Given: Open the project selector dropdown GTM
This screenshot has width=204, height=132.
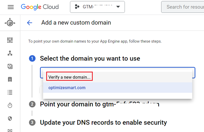Looking at the screenshot, I should (x=97, y=7).
